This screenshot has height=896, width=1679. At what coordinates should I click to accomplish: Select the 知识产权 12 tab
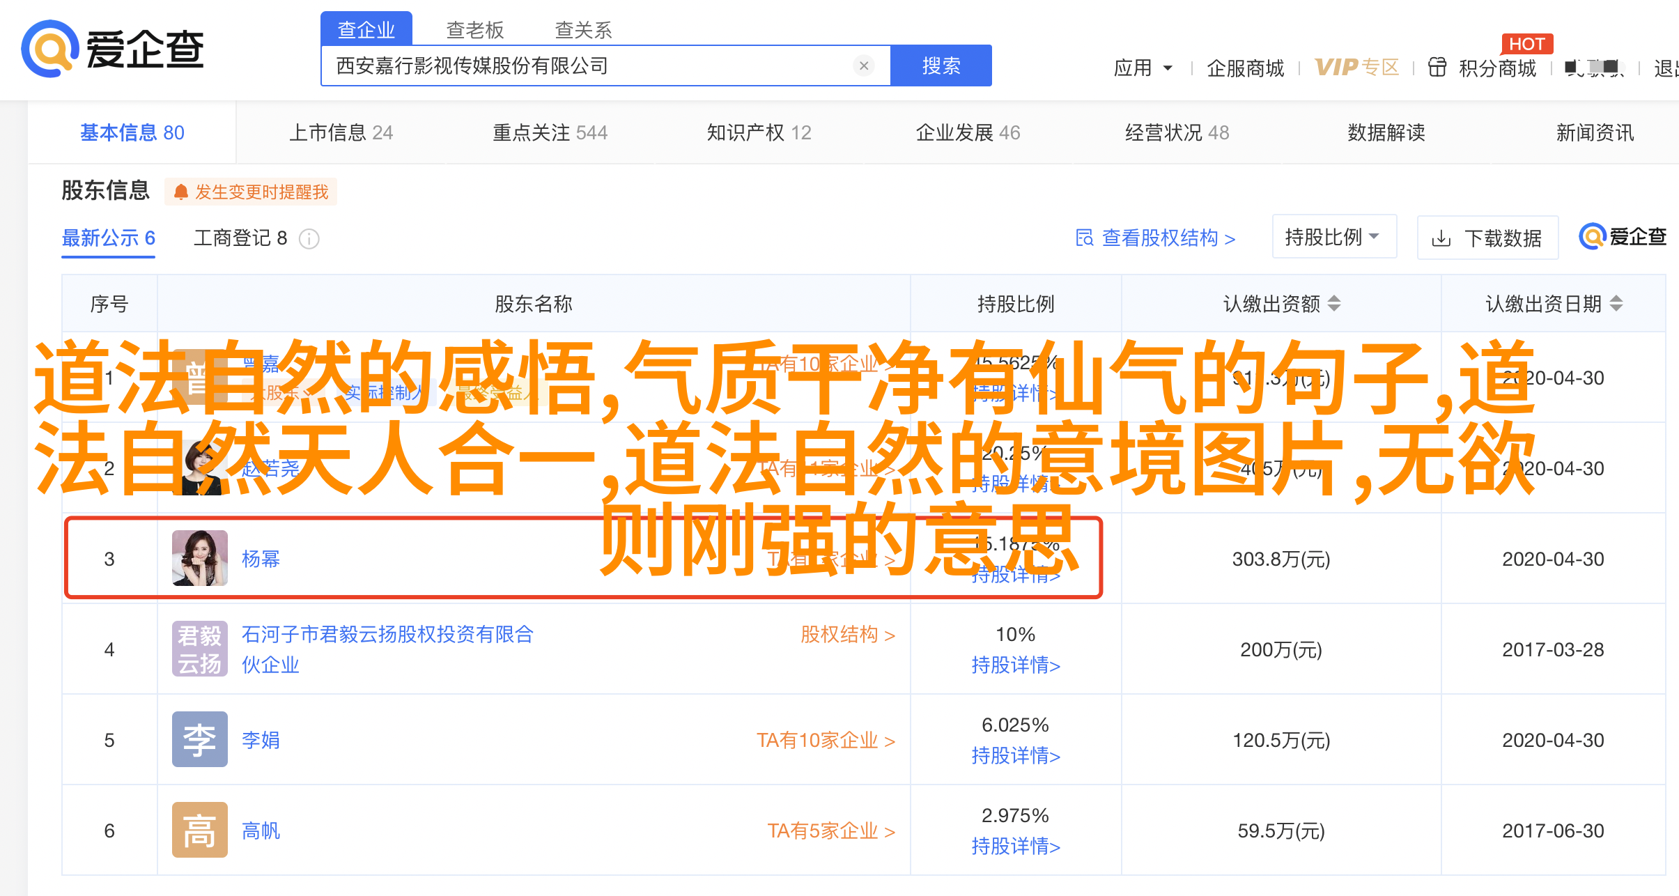coord(759,132)
